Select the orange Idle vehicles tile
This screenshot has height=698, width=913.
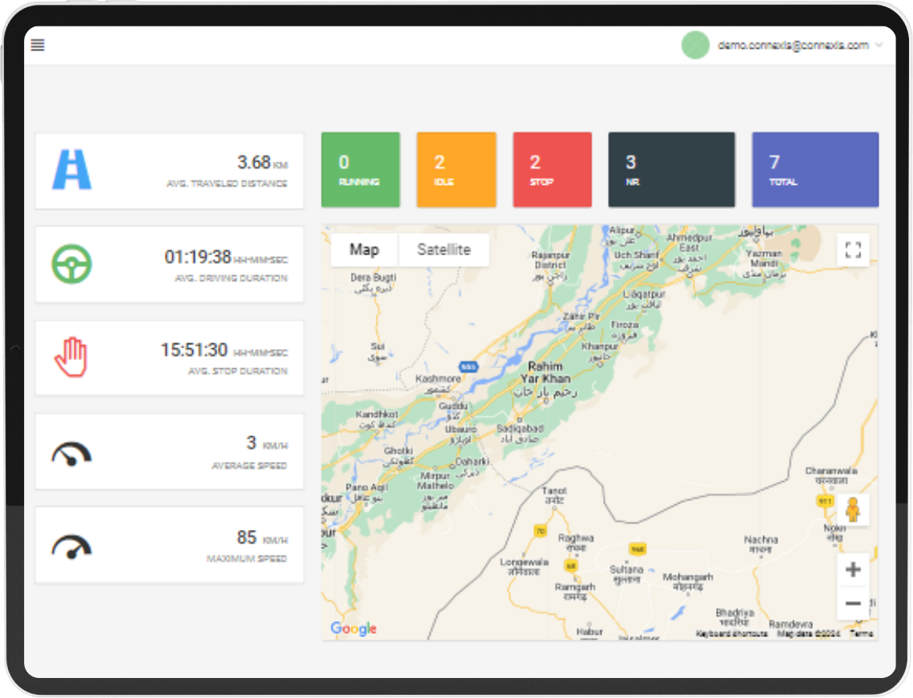tap(456, 170)
